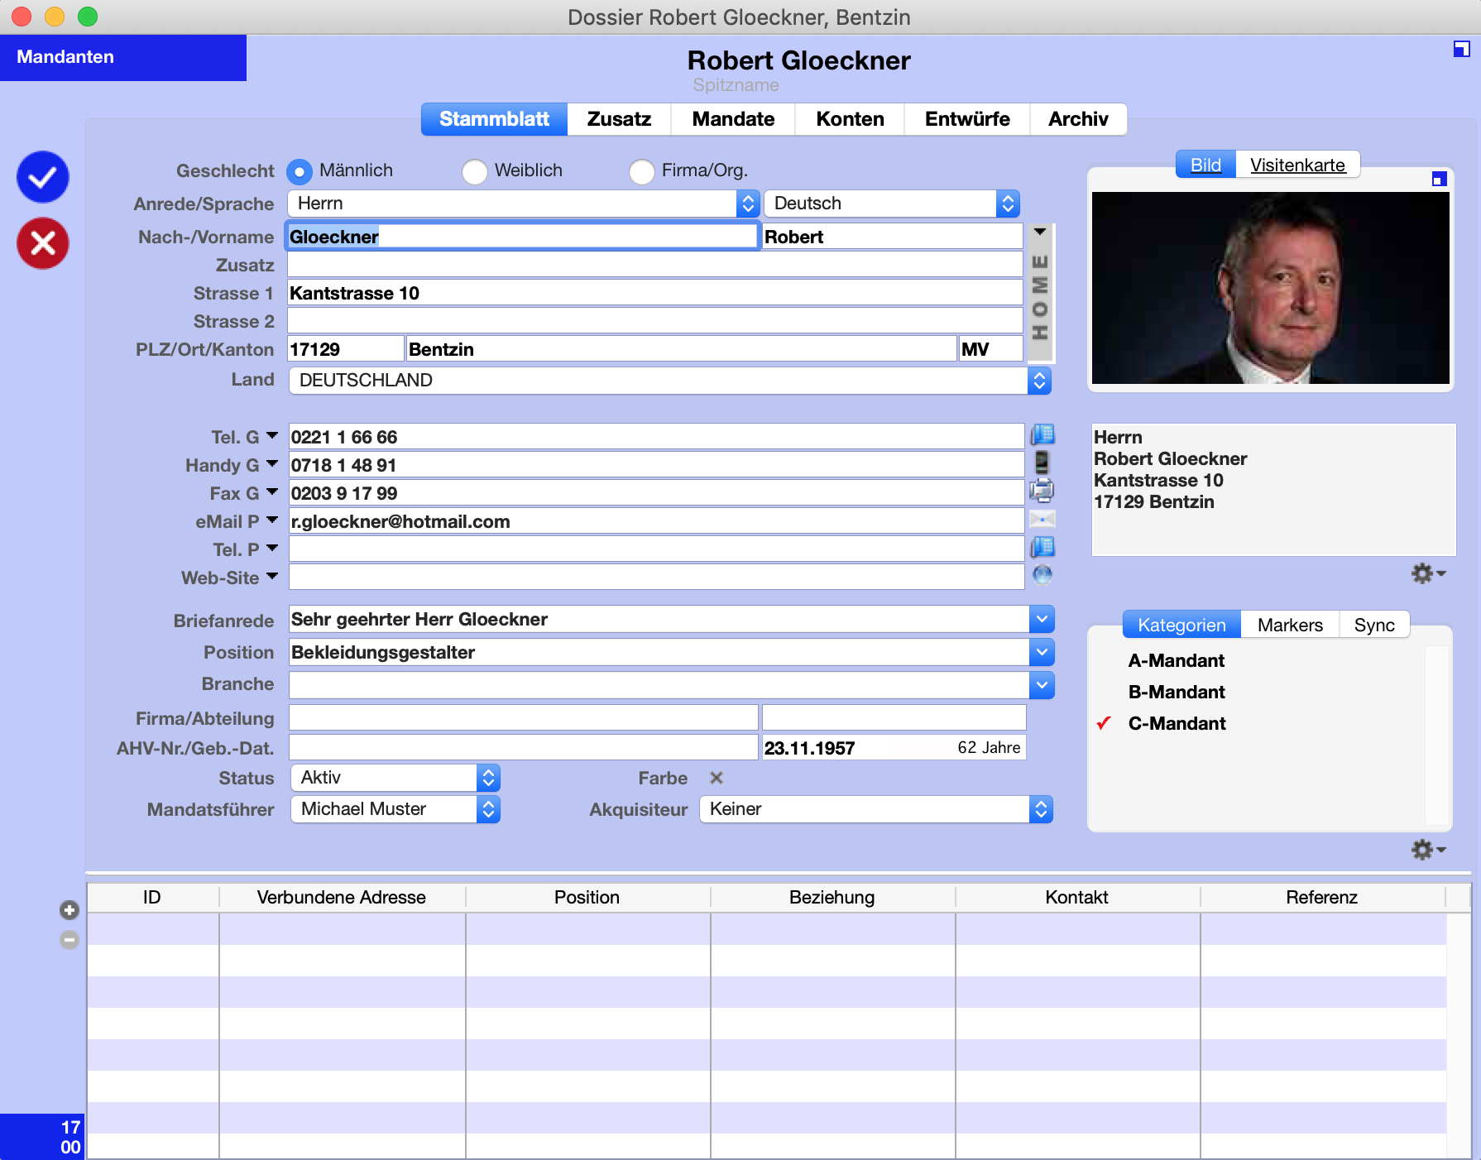
Task: Click the HOME address type arrow
Action: 1040,232
